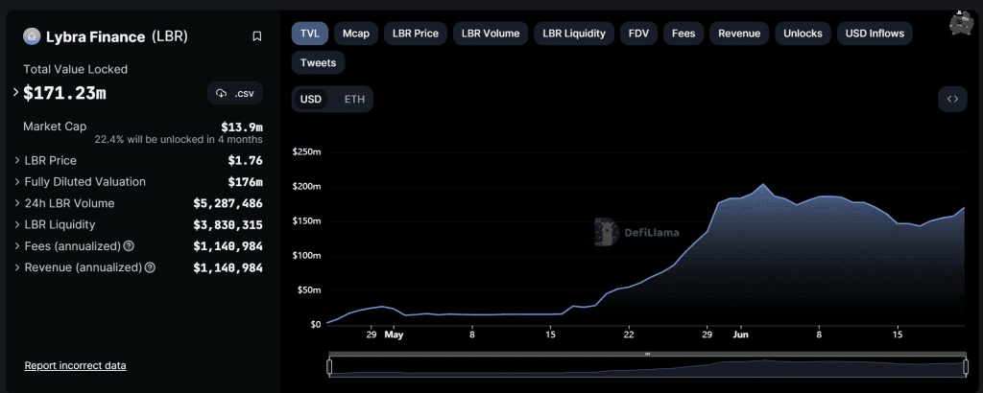Click the peak point of the TVL line
The height and width of the screenshot is (393, 983).
(763, 184)
